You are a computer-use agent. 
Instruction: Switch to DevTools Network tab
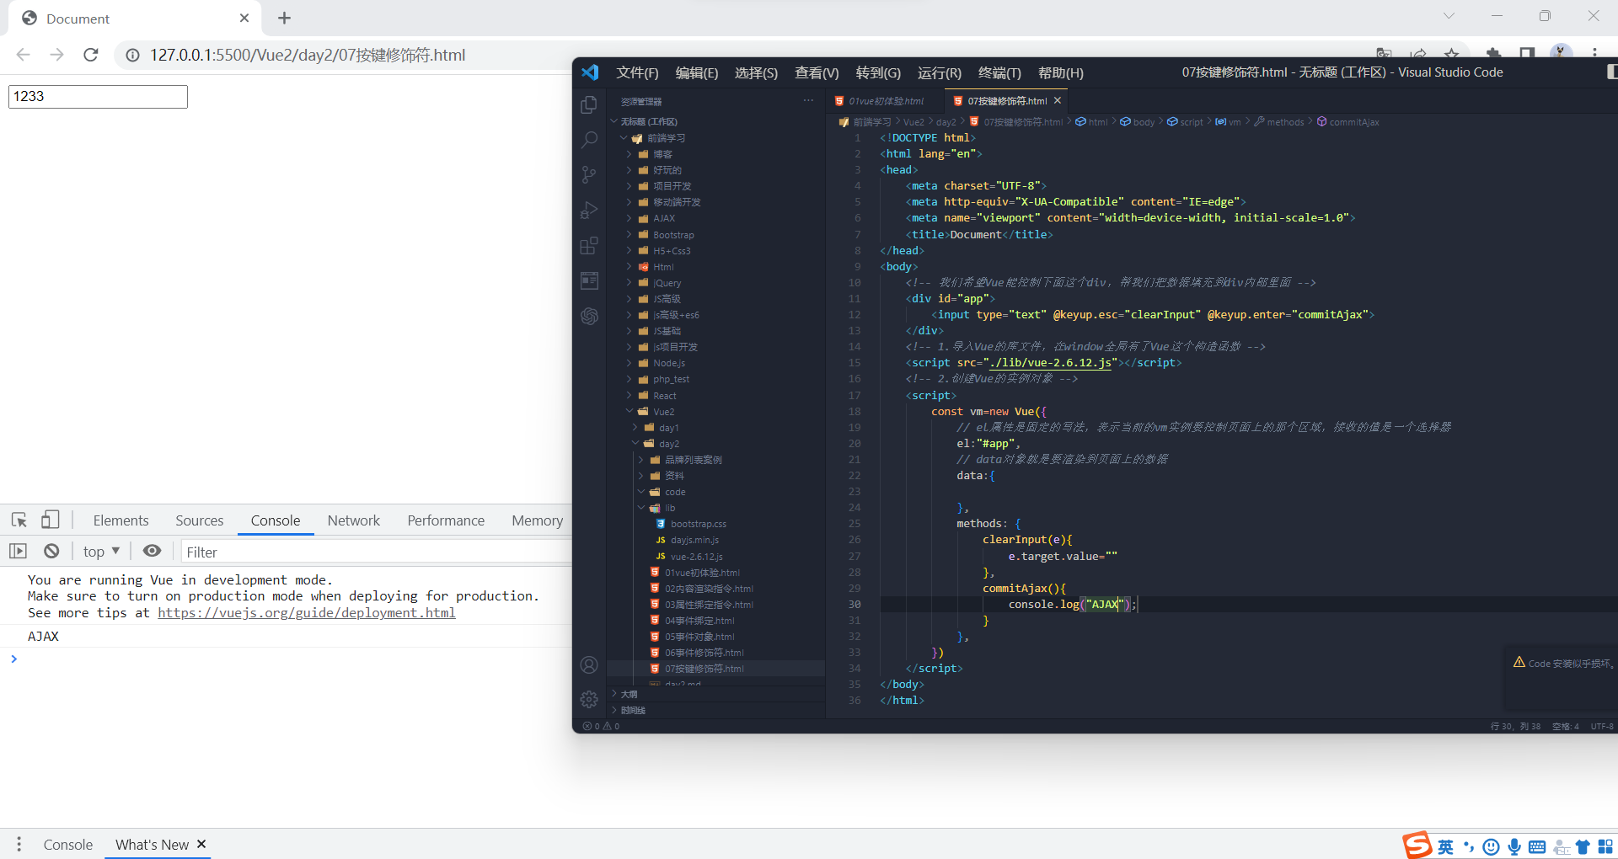(354, 520)
